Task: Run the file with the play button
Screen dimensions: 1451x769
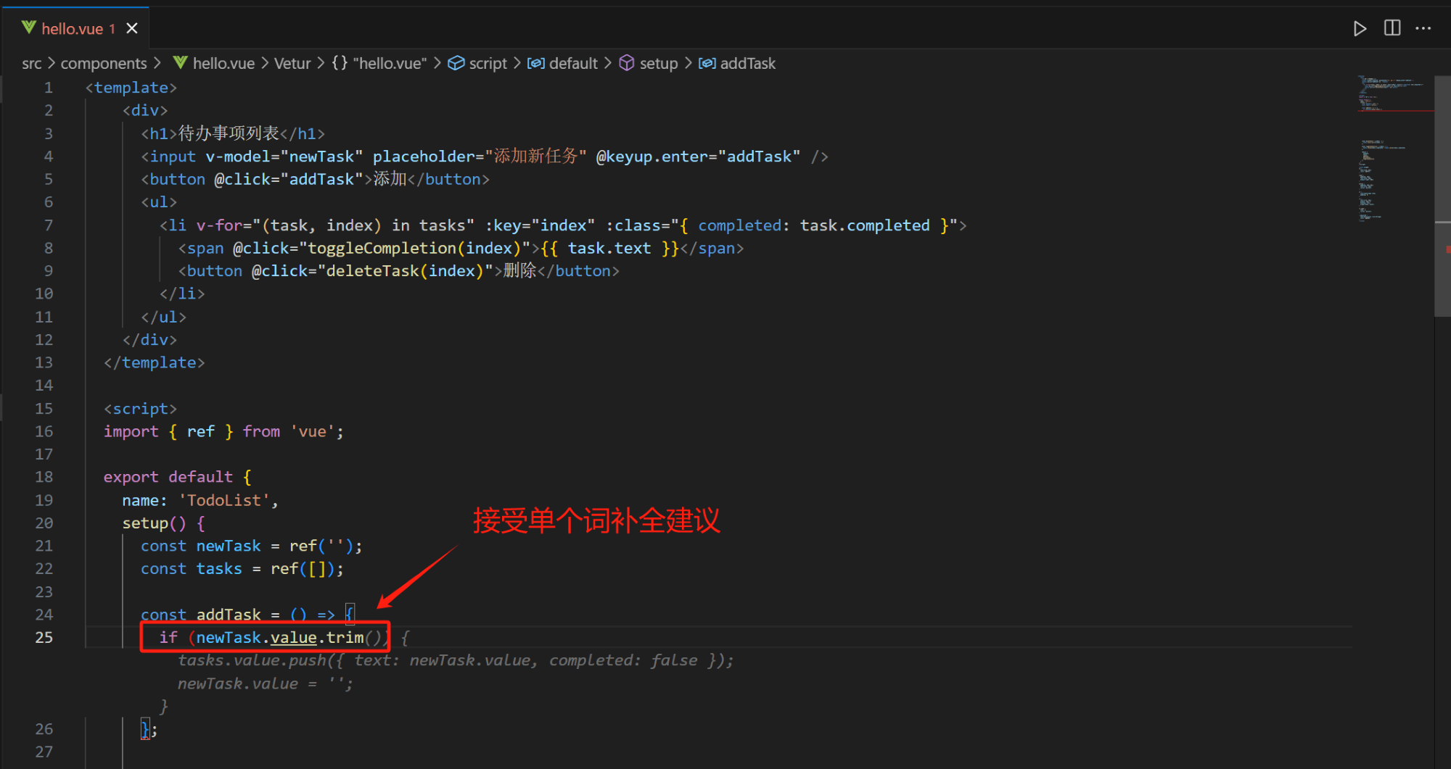Action: [1360, 28]
